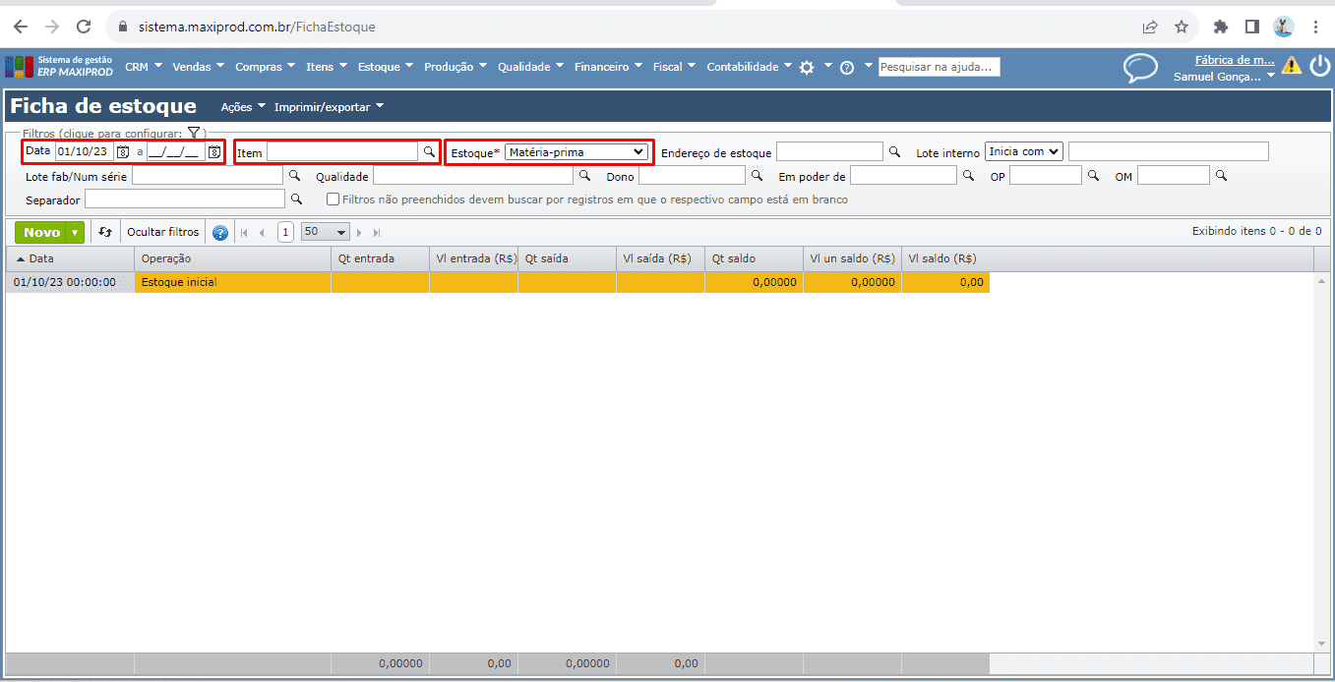
Task: Expand the user name Samuel Gonça... dropdown
Action: 1224,76
